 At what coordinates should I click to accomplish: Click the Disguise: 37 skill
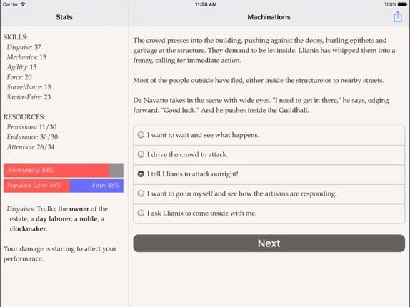pyautogui.click(x=24, y=47)
